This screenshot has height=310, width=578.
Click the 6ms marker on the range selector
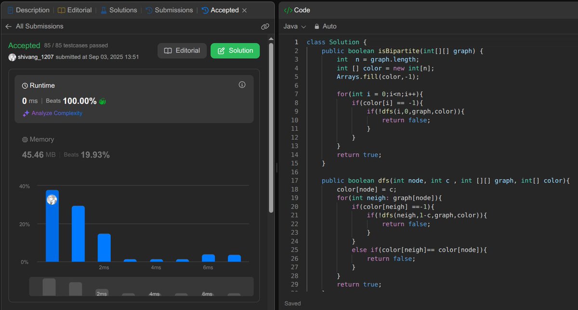pos(207,294)
